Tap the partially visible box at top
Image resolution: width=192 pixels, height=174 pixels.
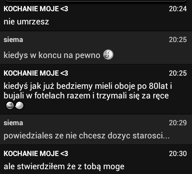point(96,1)
